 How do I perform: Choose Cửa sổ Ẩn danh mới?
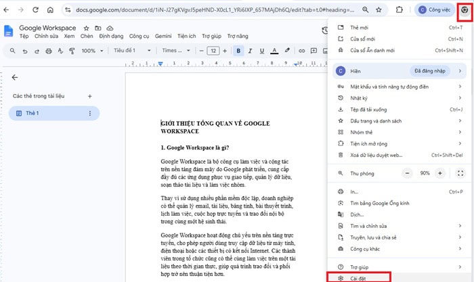tap(400, 51)
